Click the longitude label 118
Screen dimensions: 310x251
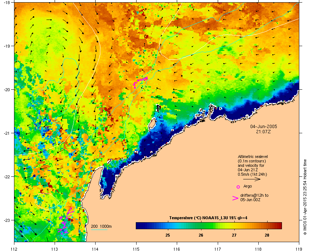coord(258,249)
